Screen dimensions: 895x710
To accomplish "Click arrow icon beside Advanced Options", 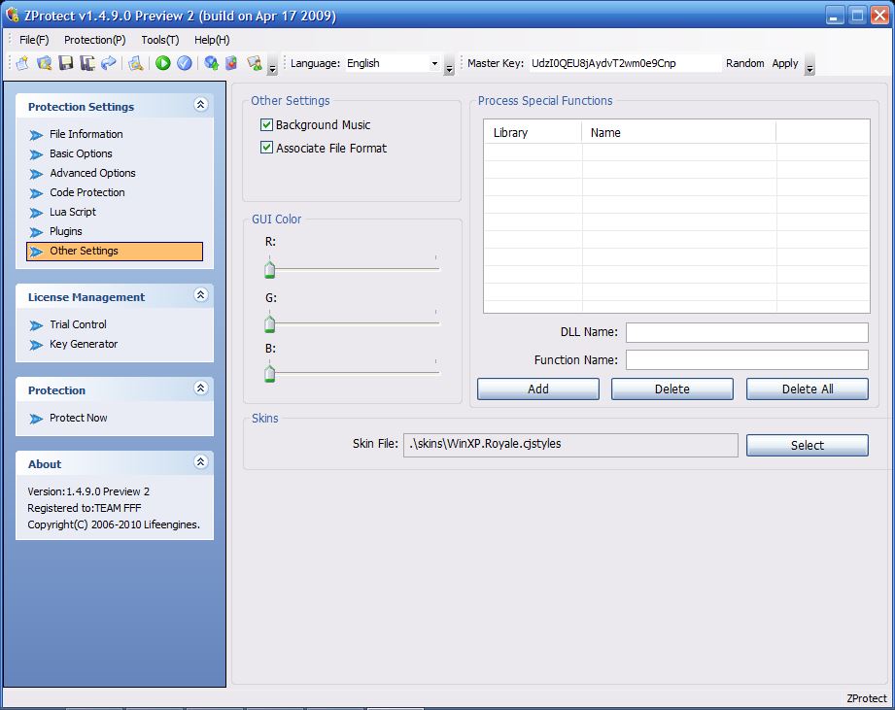I will point(36,174).
